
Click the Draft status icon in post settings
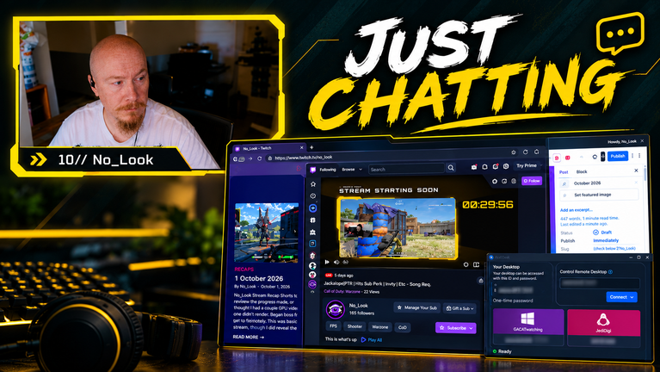tap(595, 232)
